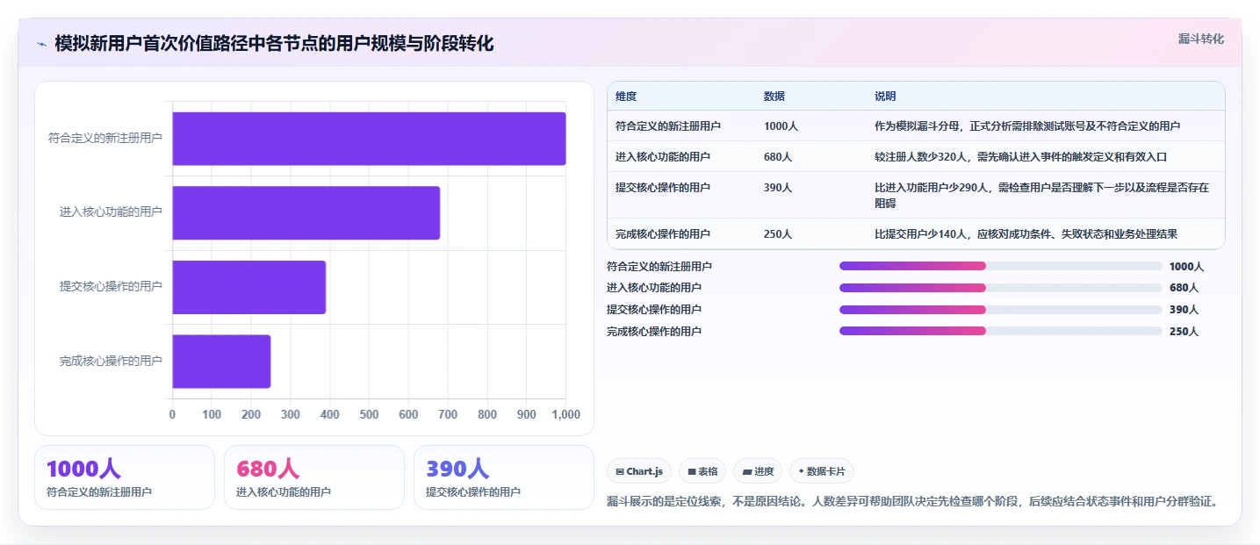Click 390人 value beside the progress bar

coord(1184,310)
